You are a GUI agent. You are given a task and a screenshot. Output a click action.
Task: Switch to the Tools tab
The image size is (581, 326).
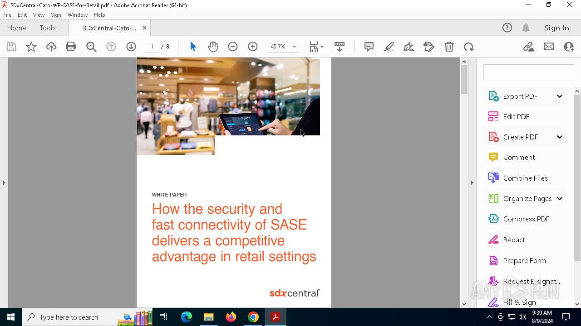click(x=48, y=28)
